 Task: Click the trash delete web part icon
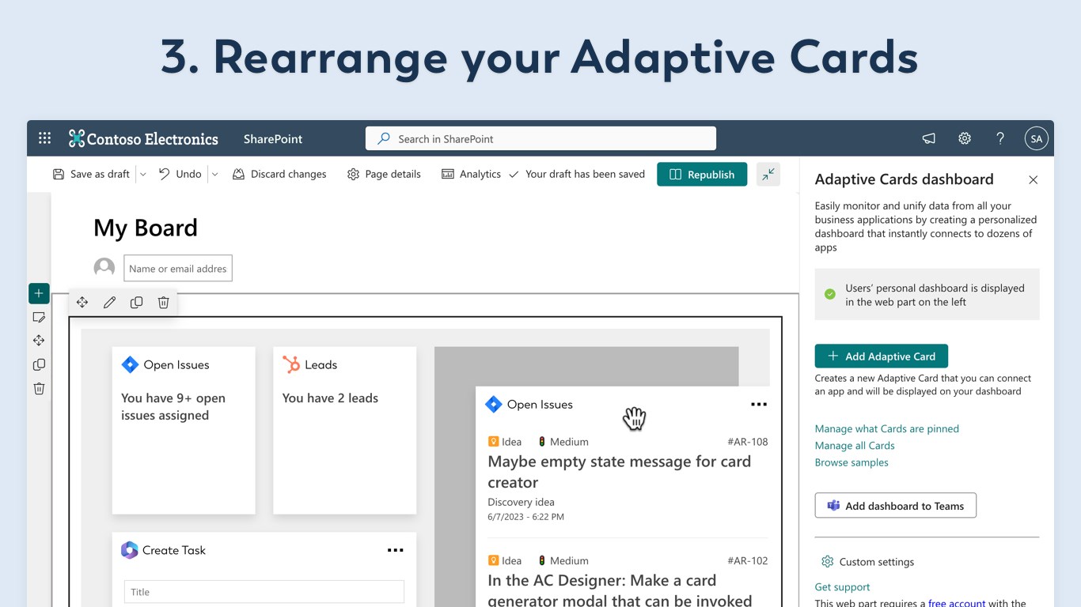(163, 303)
